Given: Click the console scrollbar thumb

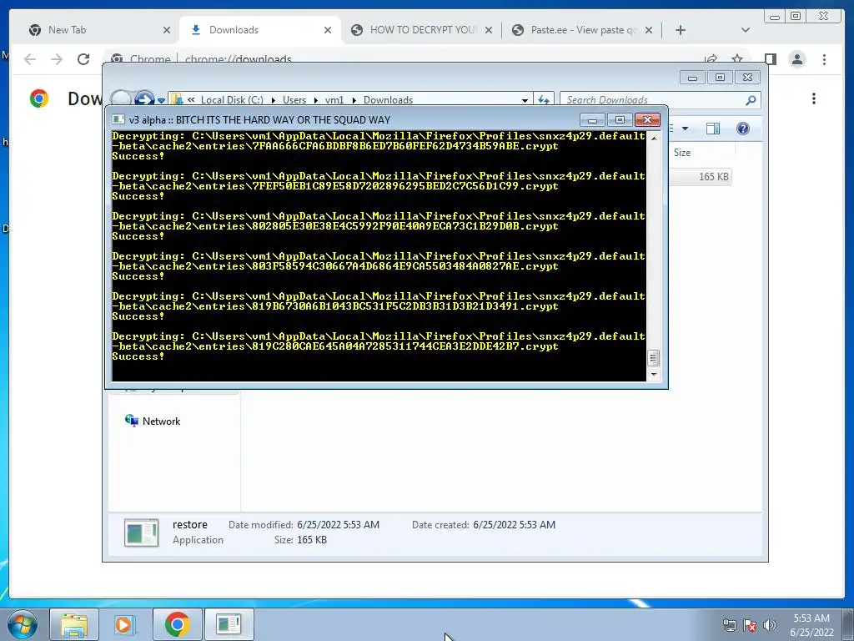Looking at the screenshot, I should [x=654, y=358].
